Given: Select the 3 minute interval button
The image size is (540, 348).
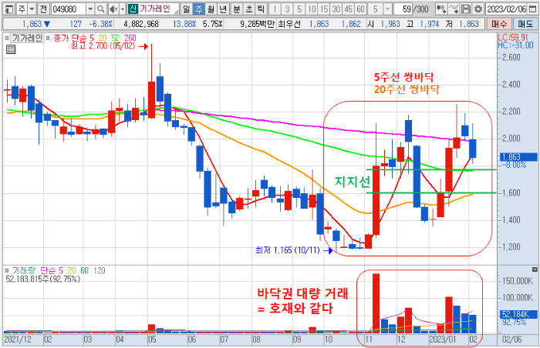Looking at the screenshot, I should click(287, 9).
